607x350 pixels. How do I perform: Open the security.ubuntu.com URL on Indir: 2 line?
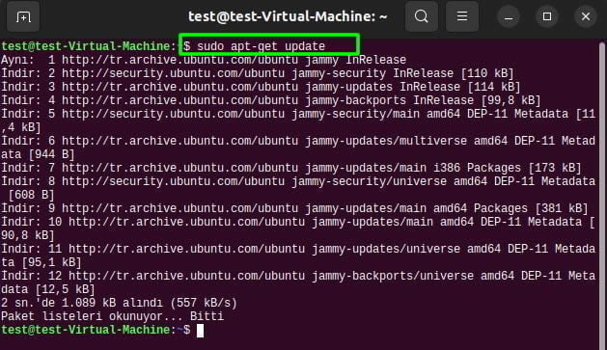coord(173,73)
